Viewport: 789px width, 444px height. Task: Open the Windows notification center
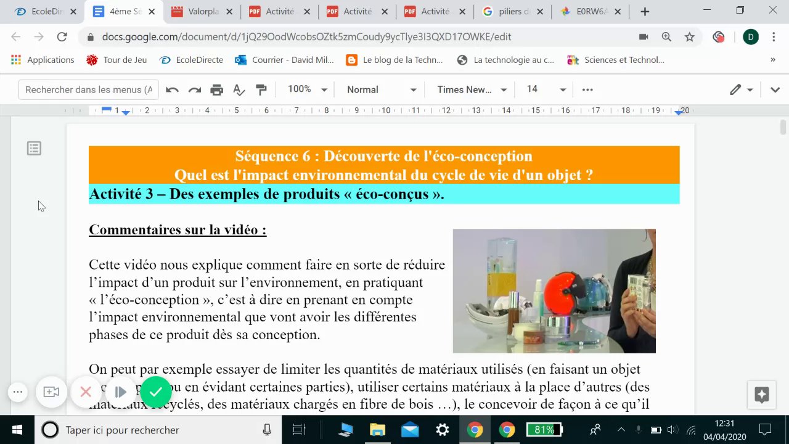pos(765,430)
